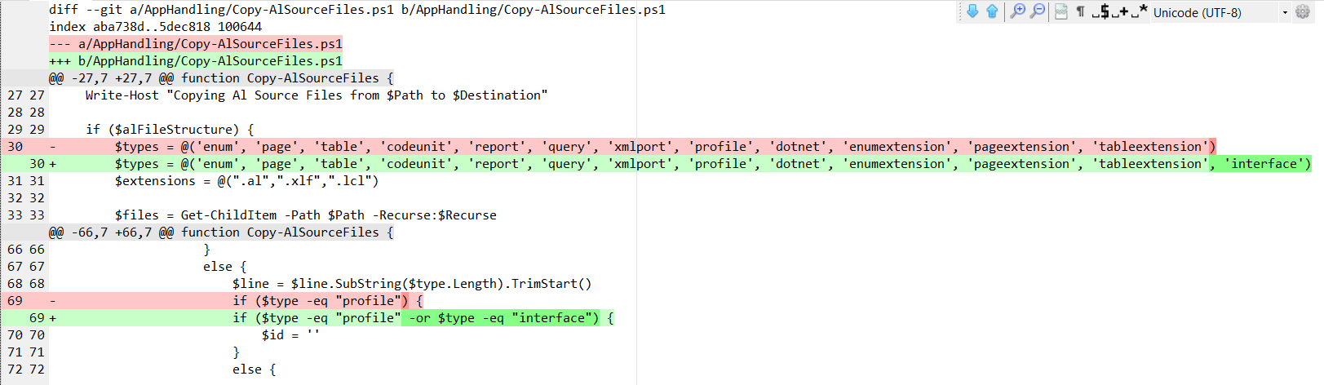The image size is (1324, 385).
Task: Zoom out with the magnifier minus icon
Action: 1037,11
